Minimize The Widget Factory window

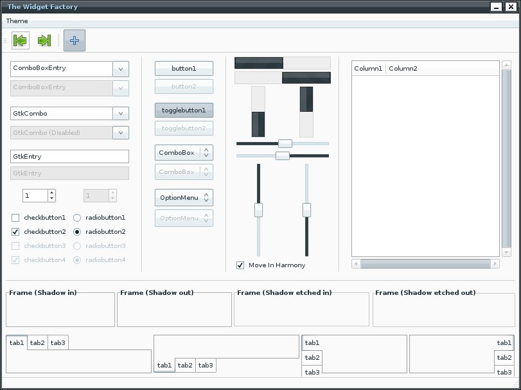[496, 6]
